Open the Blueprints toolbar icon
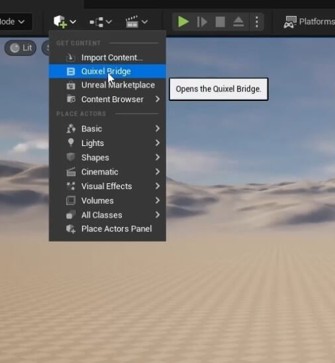The height and width of the screenshot is (363, 335). click(97, 22)
